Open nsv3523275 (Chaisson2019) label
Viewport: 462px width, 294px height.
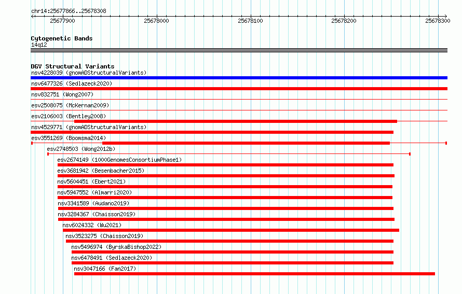[x=104, y=236]
